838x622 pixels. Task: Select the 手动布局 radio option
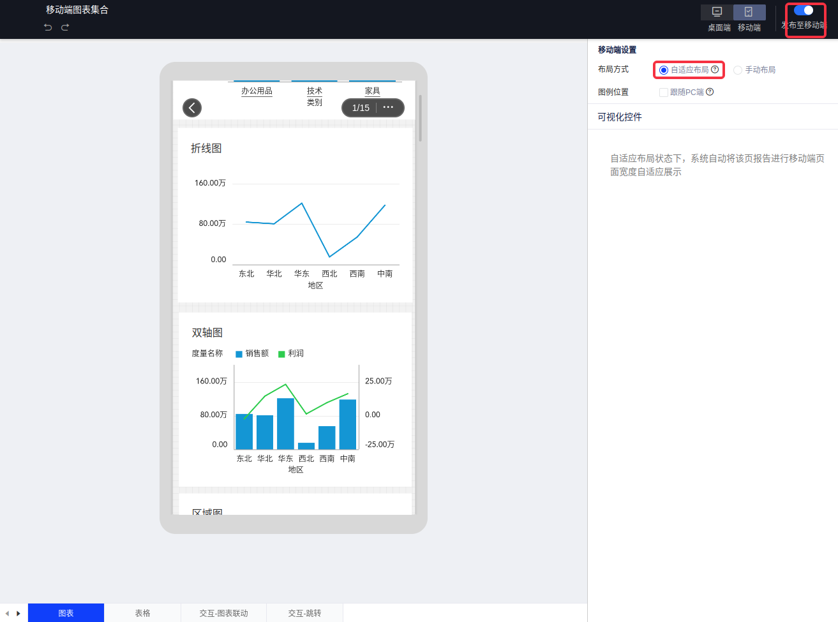click(738, 70)
